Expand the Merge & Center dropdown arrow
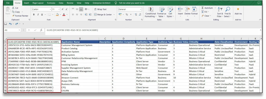 click(114, 15)
